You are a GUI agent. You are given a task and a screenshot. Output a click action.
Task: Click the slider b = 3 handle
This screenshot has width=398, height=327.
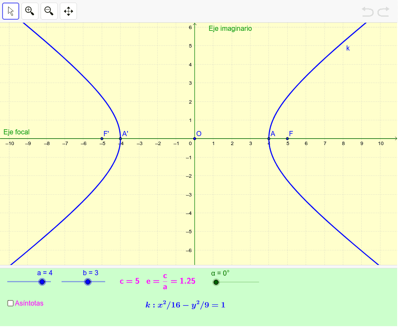point(88,282)
